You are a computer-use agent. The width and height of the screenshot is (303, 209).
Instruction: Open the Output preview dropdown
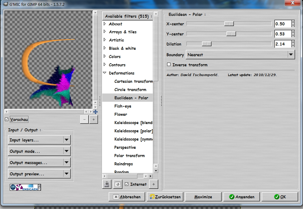click(x=39, y=174)
